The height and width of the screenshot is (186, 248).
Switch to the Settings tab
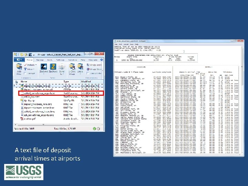pos(60,60)
